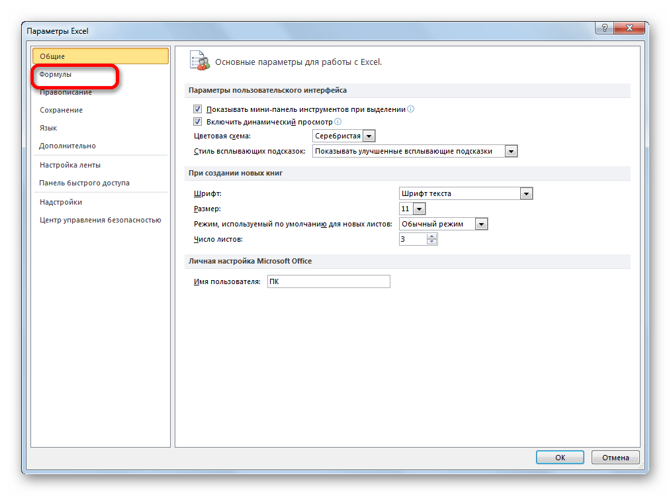Click the Число листов label
This screenshot has width=671, height=496.
(x=218, y=240)
